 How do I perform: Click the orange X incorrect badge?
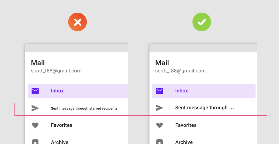[x=78, y=22]
